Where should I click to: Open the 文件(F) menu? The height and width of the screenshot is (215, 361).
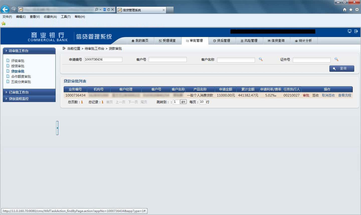click(x=7, y=17)
